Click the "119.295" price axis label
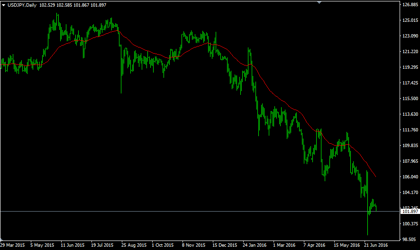 [x=410, y=67]
